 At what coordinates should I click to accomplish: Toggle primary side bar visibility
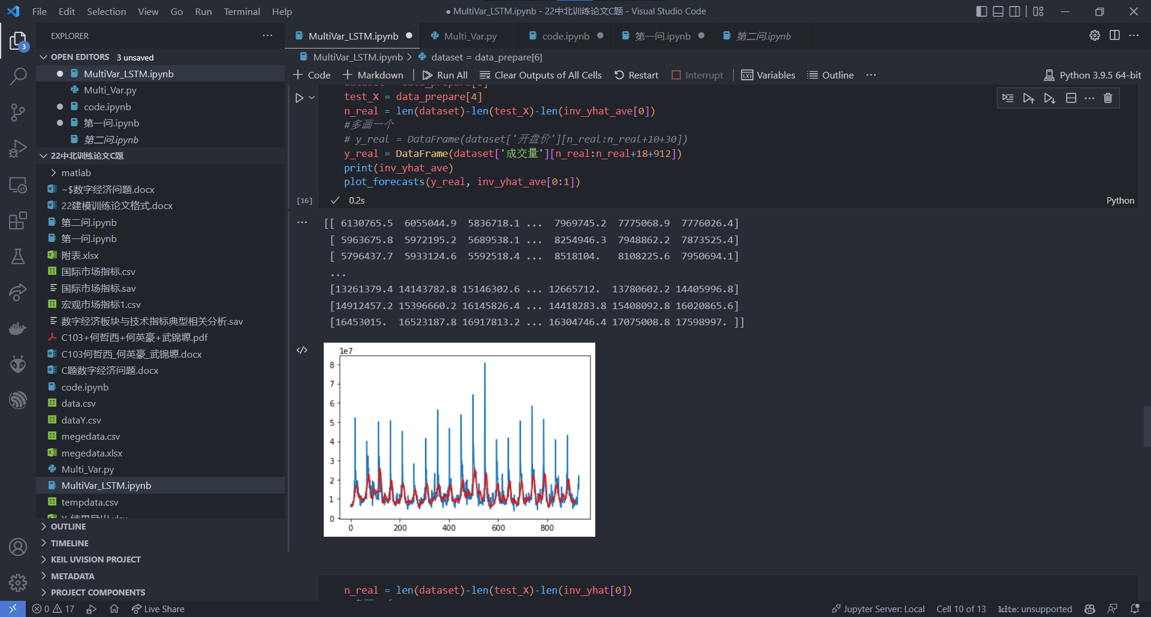(981, 11)
